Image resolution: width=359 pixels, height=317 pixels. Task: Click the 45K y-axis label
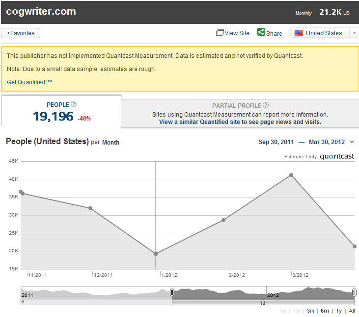tap(14, 161)
